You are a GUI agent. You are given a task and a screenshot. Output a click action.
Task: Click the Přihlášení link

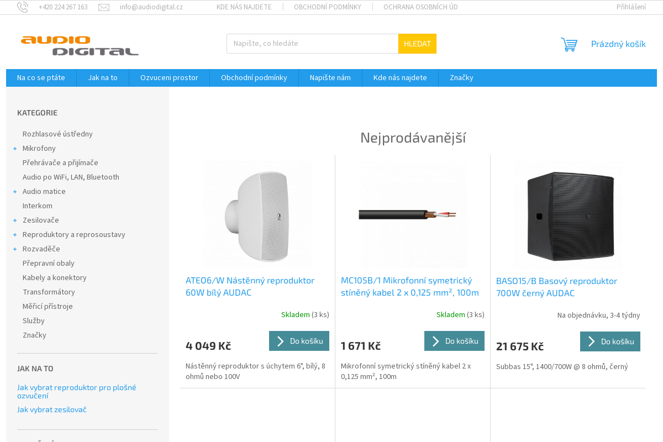[x=632, y=7]
